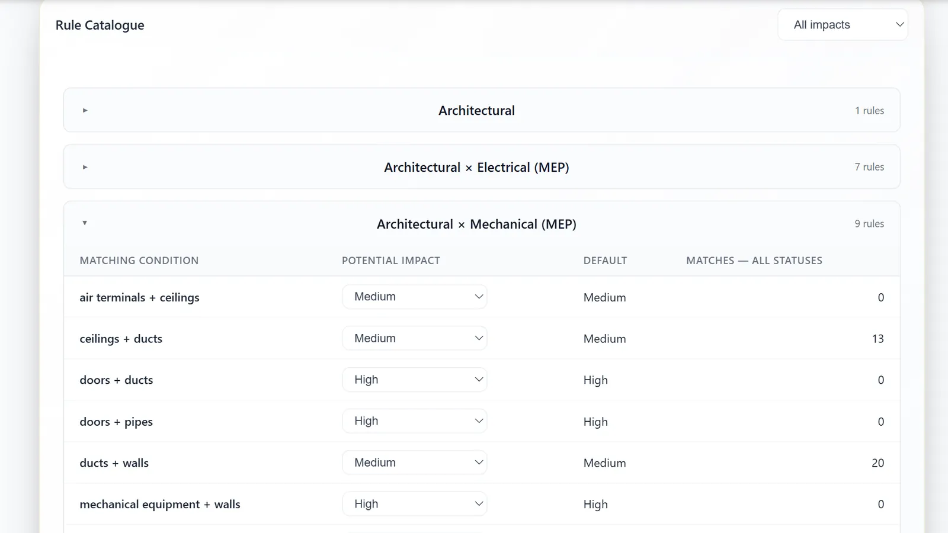The width and height of the screenshot is (948, 533).
Task: Select the 'ducts + walls' rule text
Action: point(114,463)
